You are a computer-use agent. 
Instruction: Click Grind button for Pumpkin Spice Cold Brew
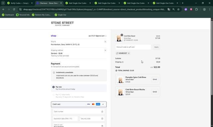pos(155,79)
